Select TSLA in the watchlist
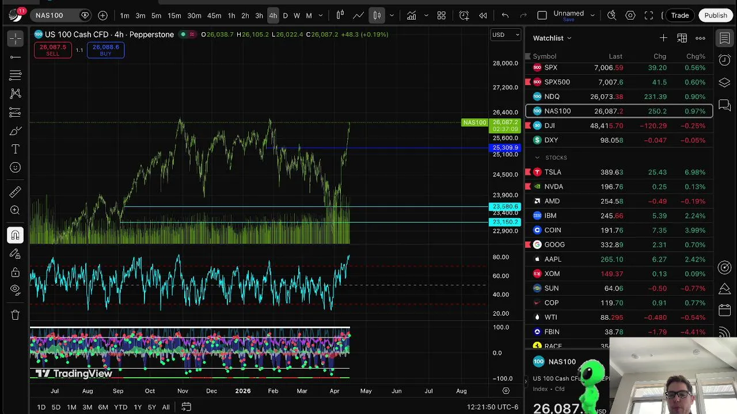This screenshot has height=414, width=737. (x=619, y=172)
